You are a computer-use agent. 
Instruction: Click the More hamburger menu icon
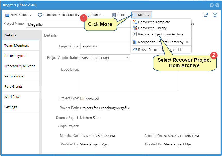pyautogui.click(x=135, y=15)
